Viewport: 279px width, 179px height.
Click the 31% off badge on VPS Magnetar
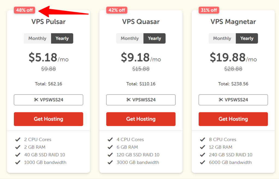pyautogui.click(x=209, y=10)
